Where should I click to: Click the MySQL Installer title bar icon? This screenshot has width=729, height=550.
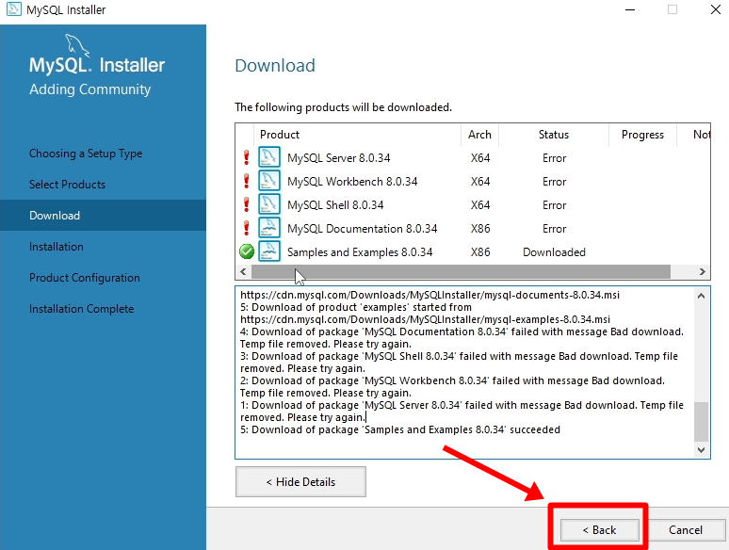point(13,9)
